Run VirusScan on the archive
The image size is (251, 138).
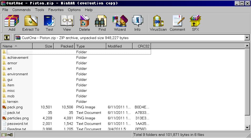point(158,23)
